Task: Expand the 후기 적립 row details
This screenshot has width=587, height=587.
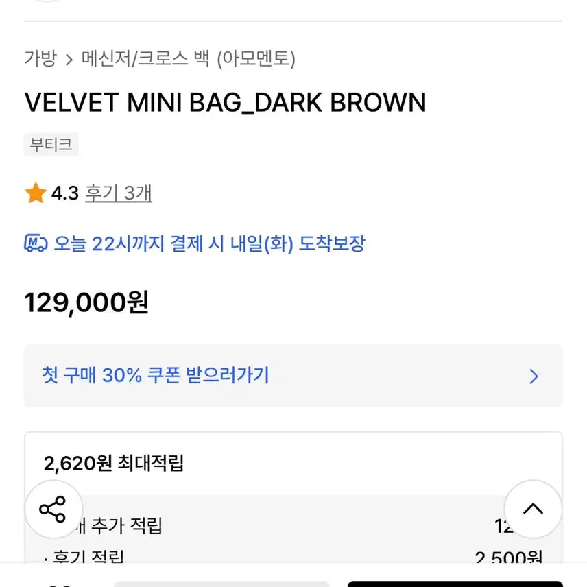Action: click(x=82, y=557)
